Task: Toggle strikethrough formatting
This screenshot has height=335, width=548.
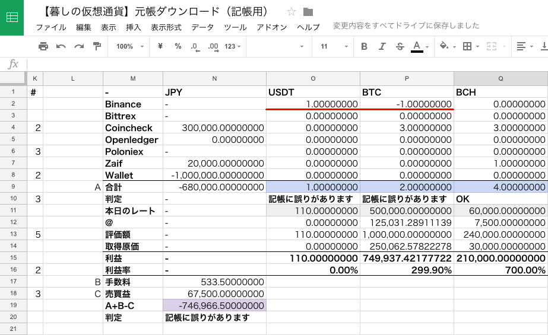Action: pos(400,46)
